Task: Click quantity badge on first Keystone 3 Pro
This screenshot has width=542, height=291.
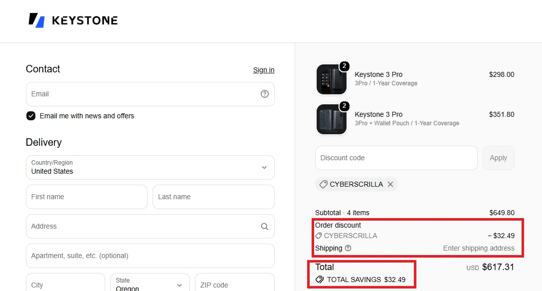Action: point(344,66)
